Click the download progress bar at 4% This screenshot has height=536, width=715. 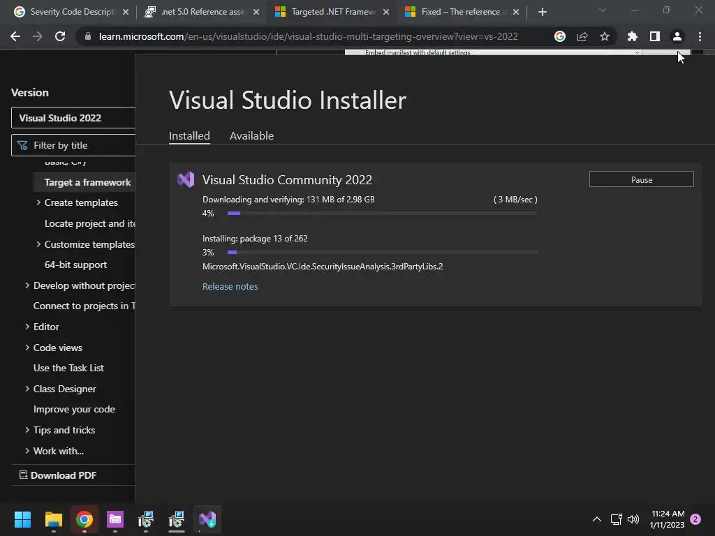[x=382, y=213]
